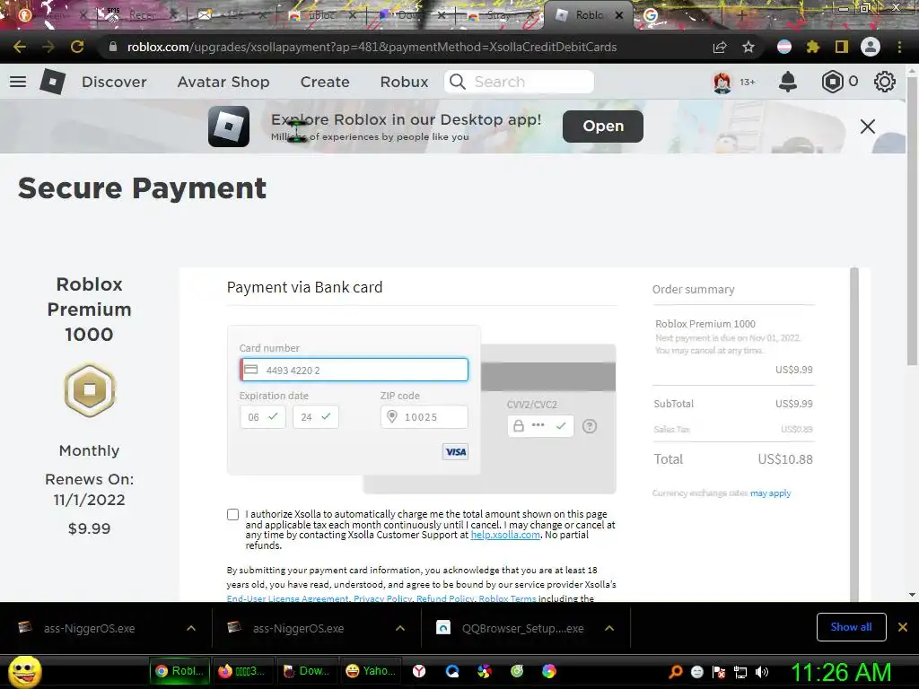Open the Roblox hamburger navigation menu
Viewport: 919px width, 689px height.
(18, 82)
